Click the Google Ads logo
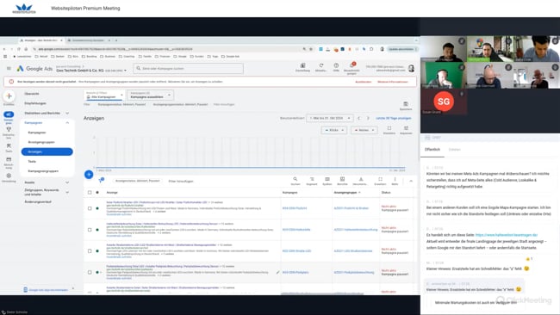The image size is (560, 315). tap(34, 69)
